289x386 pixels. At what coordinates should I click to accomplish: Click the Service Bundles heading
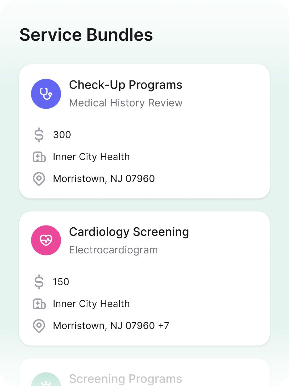pos(86,35)
